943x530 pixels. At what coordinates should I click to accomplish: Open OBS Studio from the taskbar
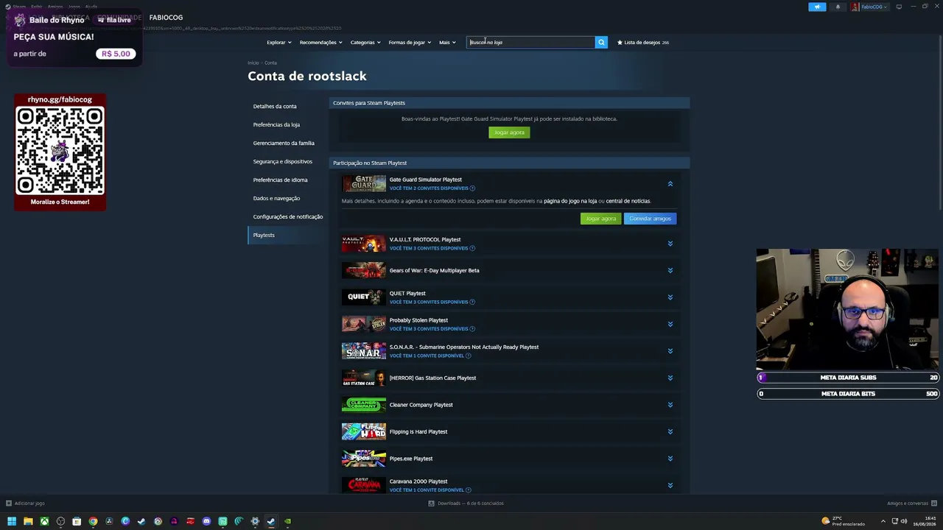pyautogui.click(x=60, y=521)
